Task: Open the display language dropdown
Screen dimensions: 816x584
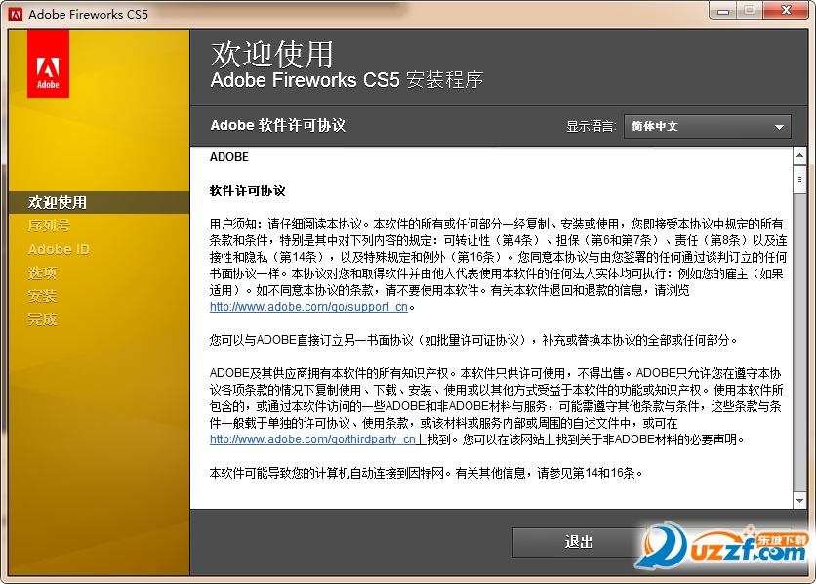Action: point(708,127)
